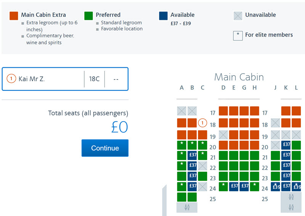Select £39 elite seat 24J
The image size is (305, 216).
coord(275,186)
